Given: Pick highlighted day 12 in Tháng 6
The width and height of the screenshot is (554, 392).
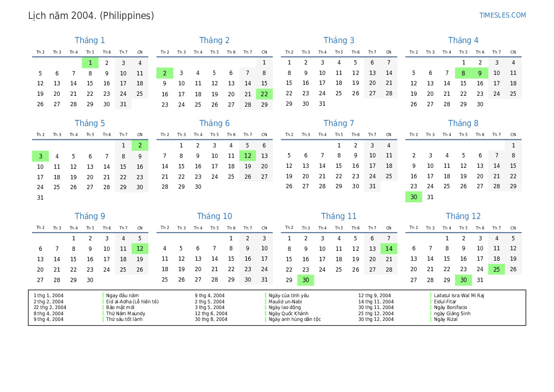Looking at the screenshot, I should click(248, 155).
